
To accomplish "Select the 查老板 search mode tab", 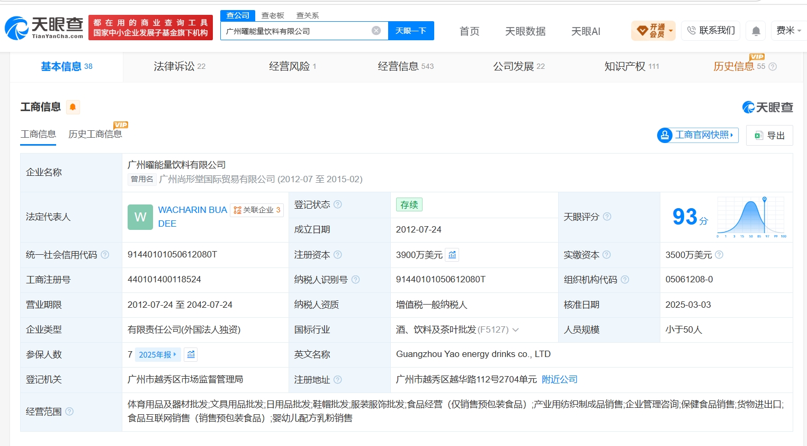I will tap(273, 15).
